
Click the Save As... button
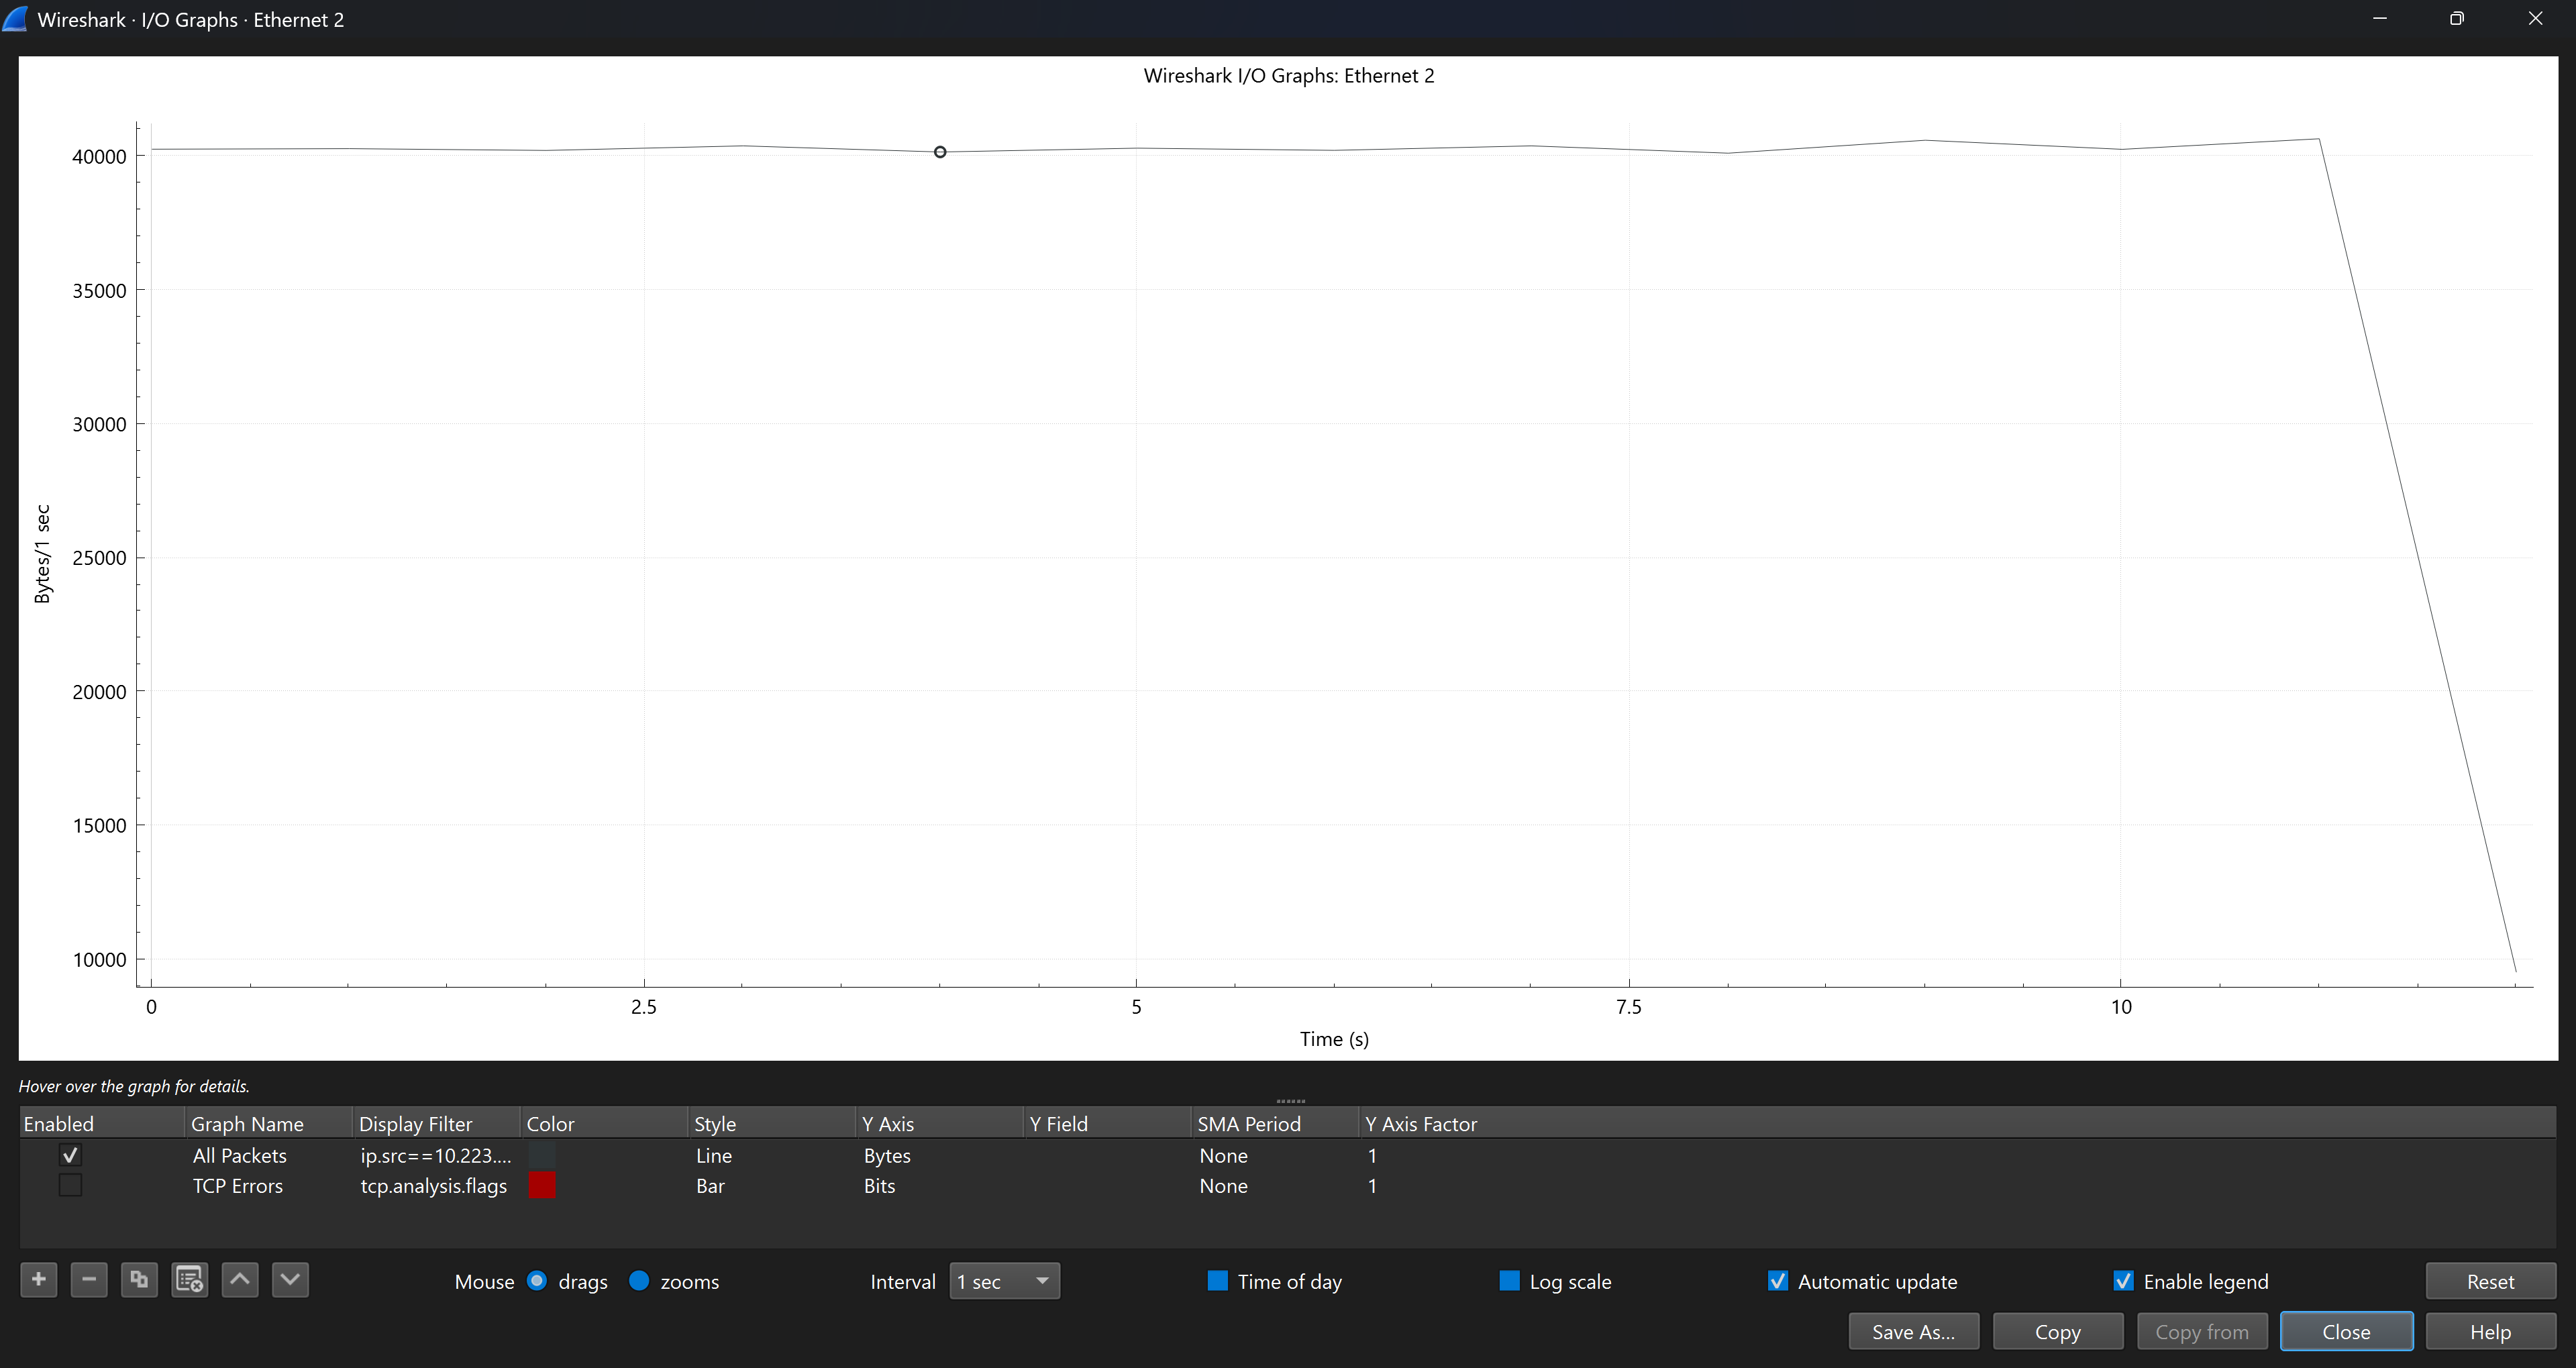1913,1332
